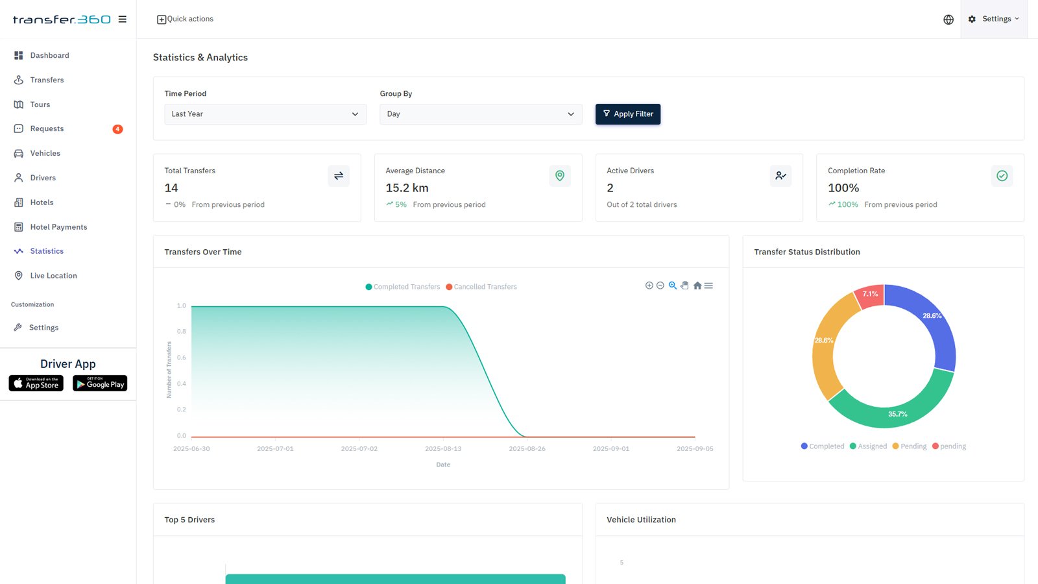1038x584 pixels.
Task: Collapse sidebar using the hamburger icon
Action: (122, 19)
